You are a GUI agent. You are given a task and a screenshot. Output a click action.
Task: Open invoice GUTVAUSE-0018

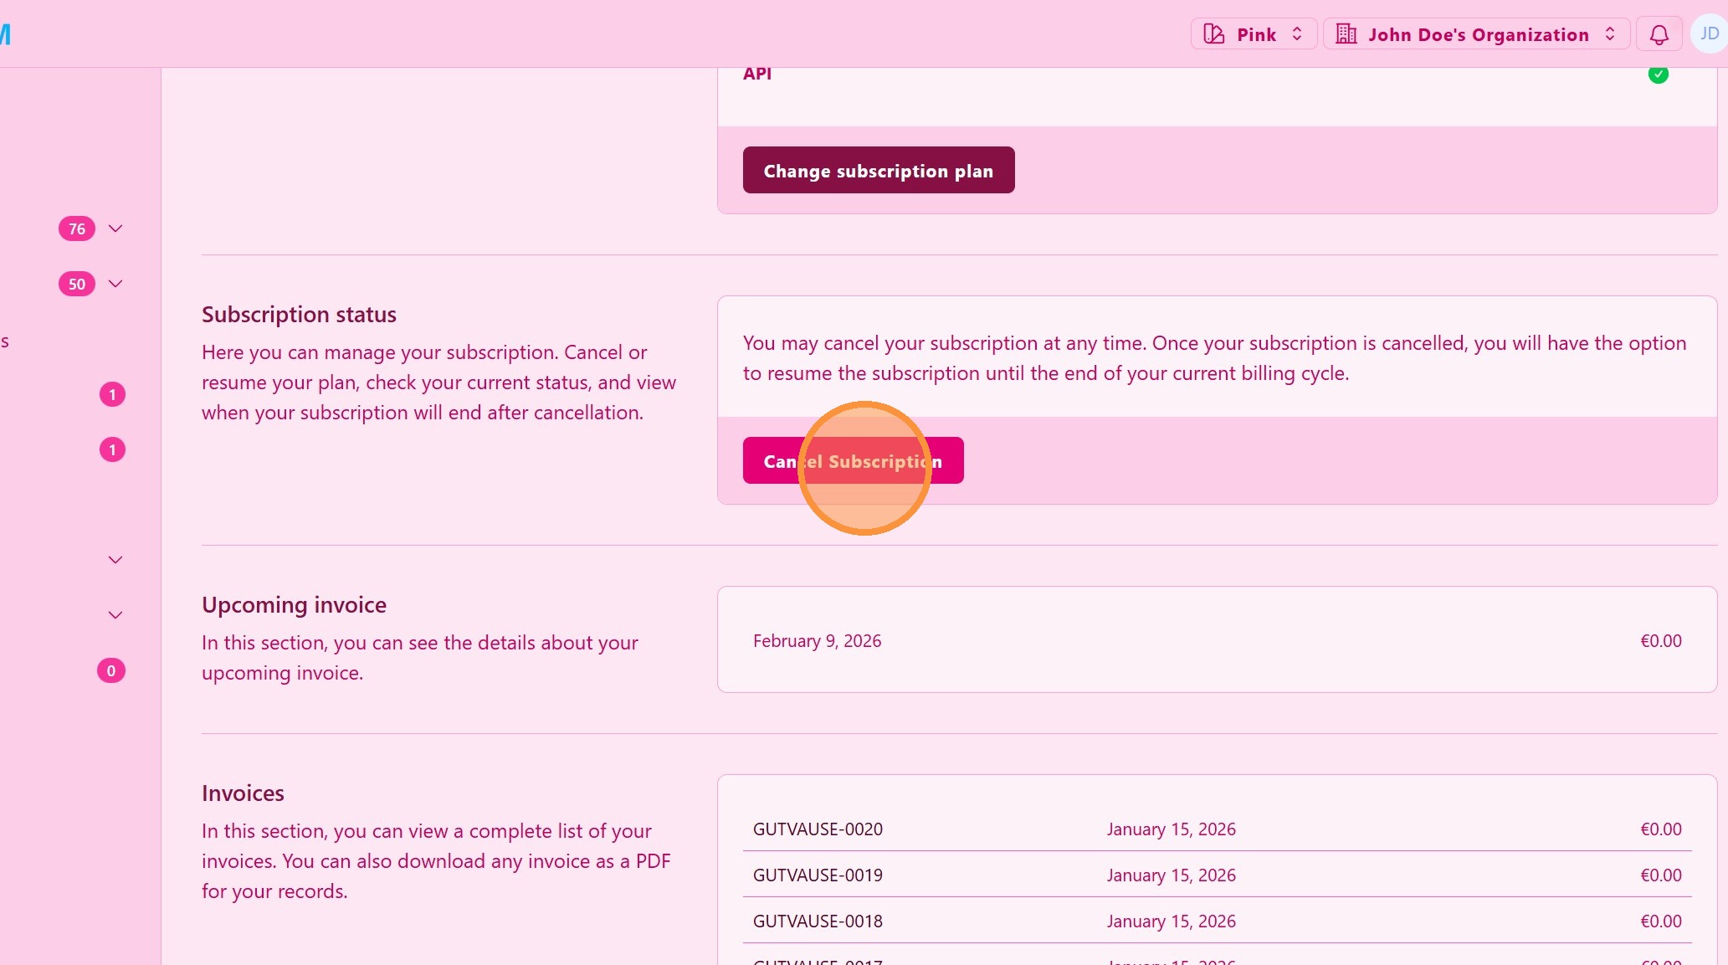[818, 921]
